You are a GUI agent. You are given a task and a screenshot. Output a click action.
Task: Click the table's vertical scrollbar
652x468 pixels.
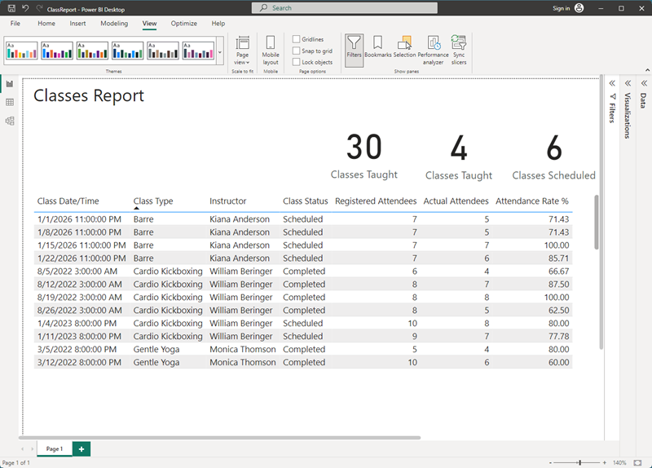click(x=597, y=222)
